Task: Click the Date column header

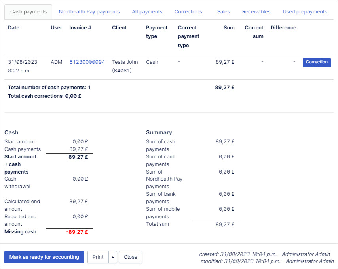Action: 13,28
